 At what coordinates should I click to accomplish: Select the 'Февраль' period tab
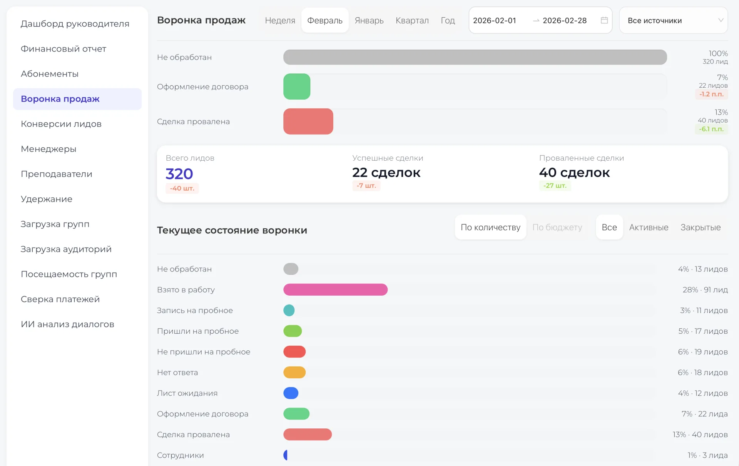[325, 20]
